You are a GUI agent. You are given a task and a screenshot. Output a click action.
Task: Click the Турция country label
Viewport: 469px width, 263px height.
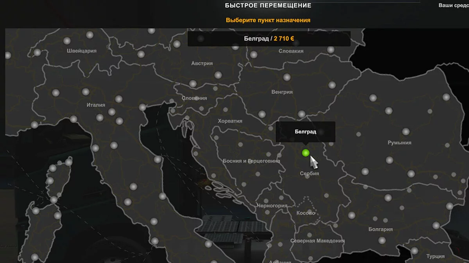(x=435, y=256)
